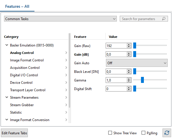Click the search magnifier icon
Screen dimensions: 172x138
coord(164,19)
